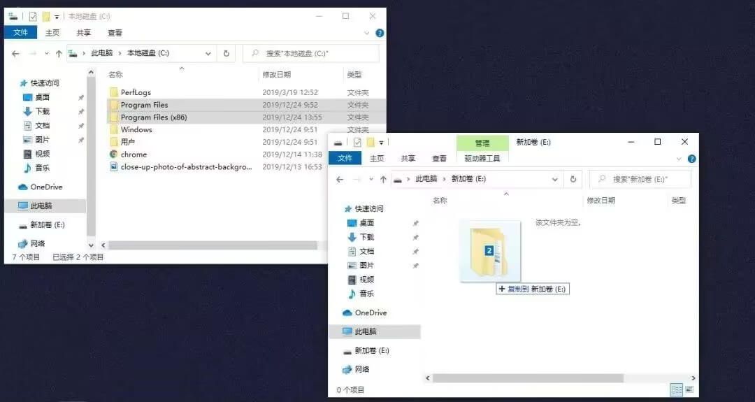Switch E: window to large icons view

tap(689, 389)
